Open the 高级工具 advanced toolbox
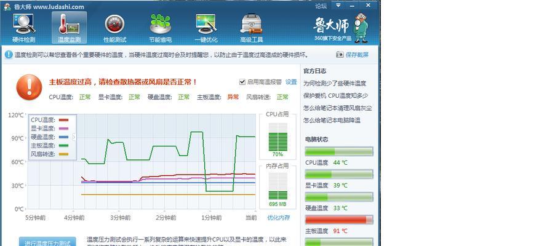This screenshot has width=547, height=246. coord(252,28)
